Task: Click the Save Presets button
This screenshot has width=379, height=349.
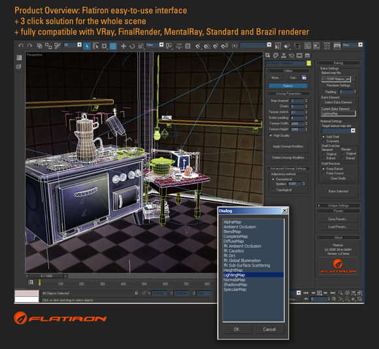Action: [338, 219]
